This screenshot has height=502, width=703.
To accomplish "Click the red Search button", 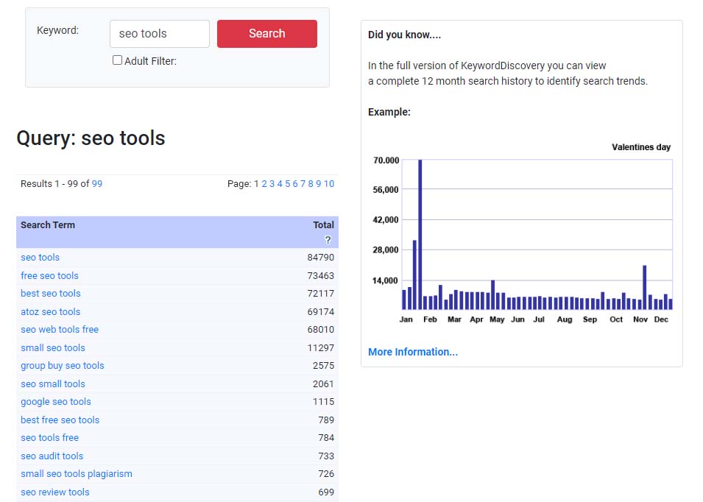I will tap(267, 34).
